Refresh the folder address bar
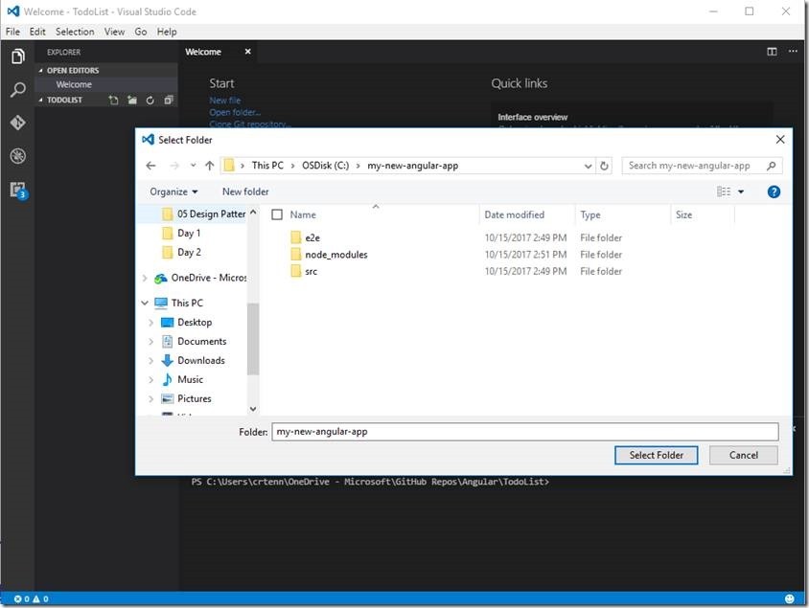This screenshot has width=809, height=608. (604, 166)
